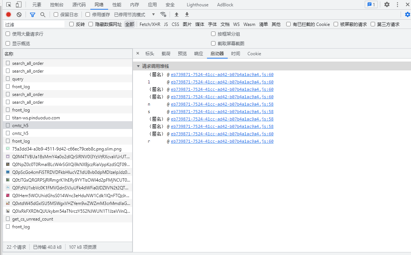Open DevTools settings gear icon
Image resolution: width=411 pixels, height=255 pixels.
(387, 4)
